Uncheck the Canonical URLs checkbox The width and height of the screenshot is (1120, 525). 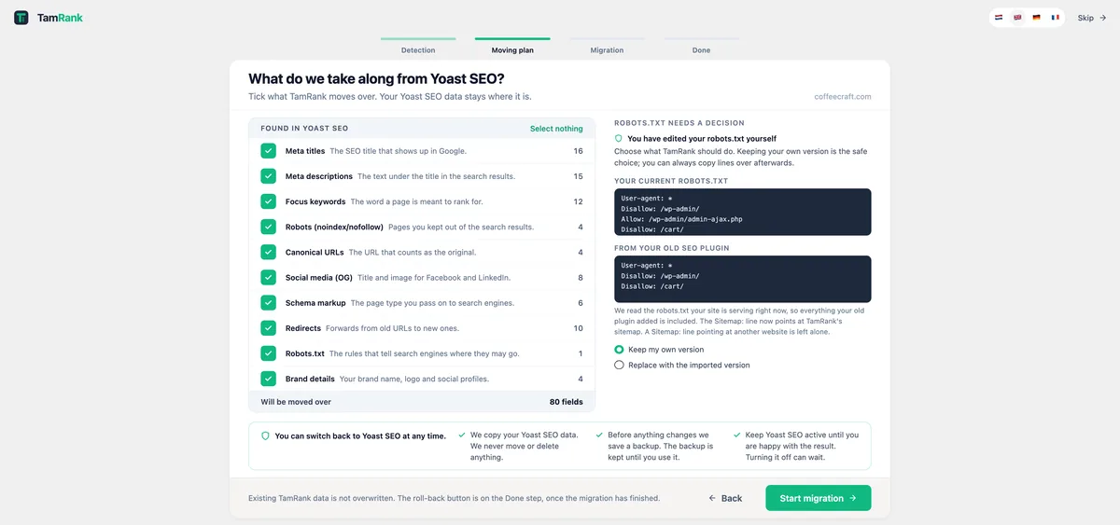(269, 252)
